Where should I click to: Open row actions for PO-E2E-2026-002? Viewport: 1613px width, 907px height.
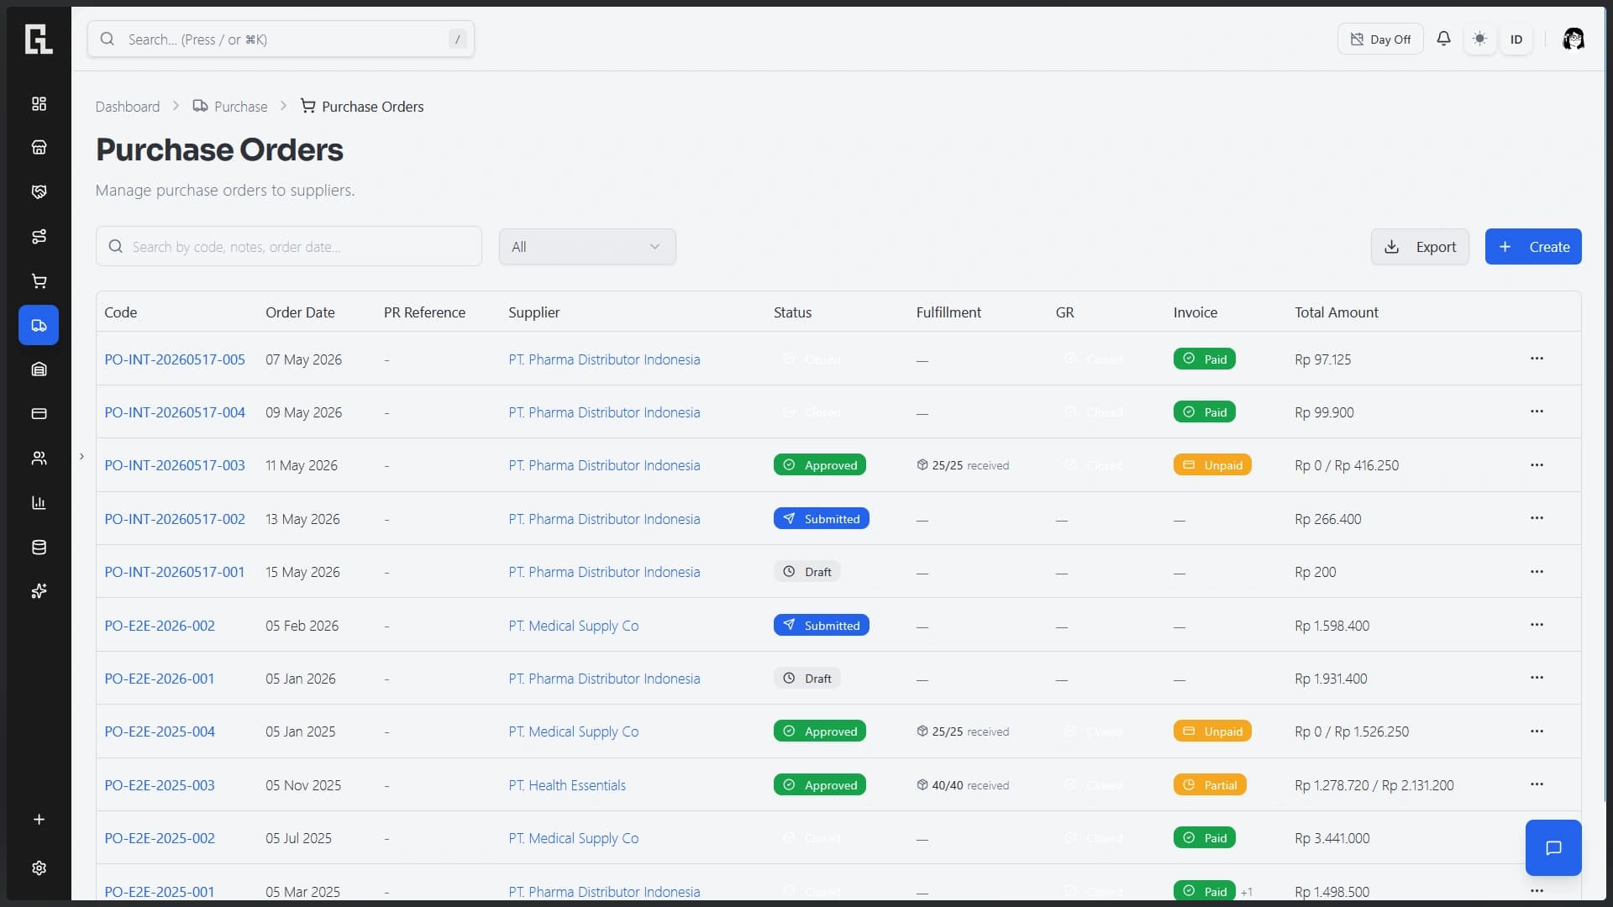1537,625
